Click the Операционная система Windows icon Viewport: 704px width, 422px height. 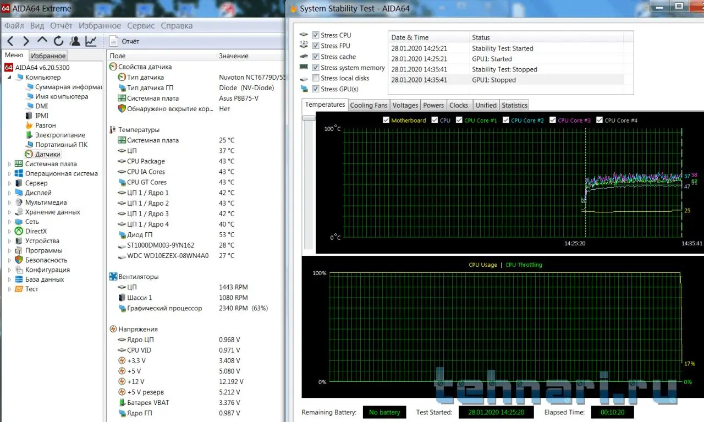pyautogui.click(x=19, y=173)
